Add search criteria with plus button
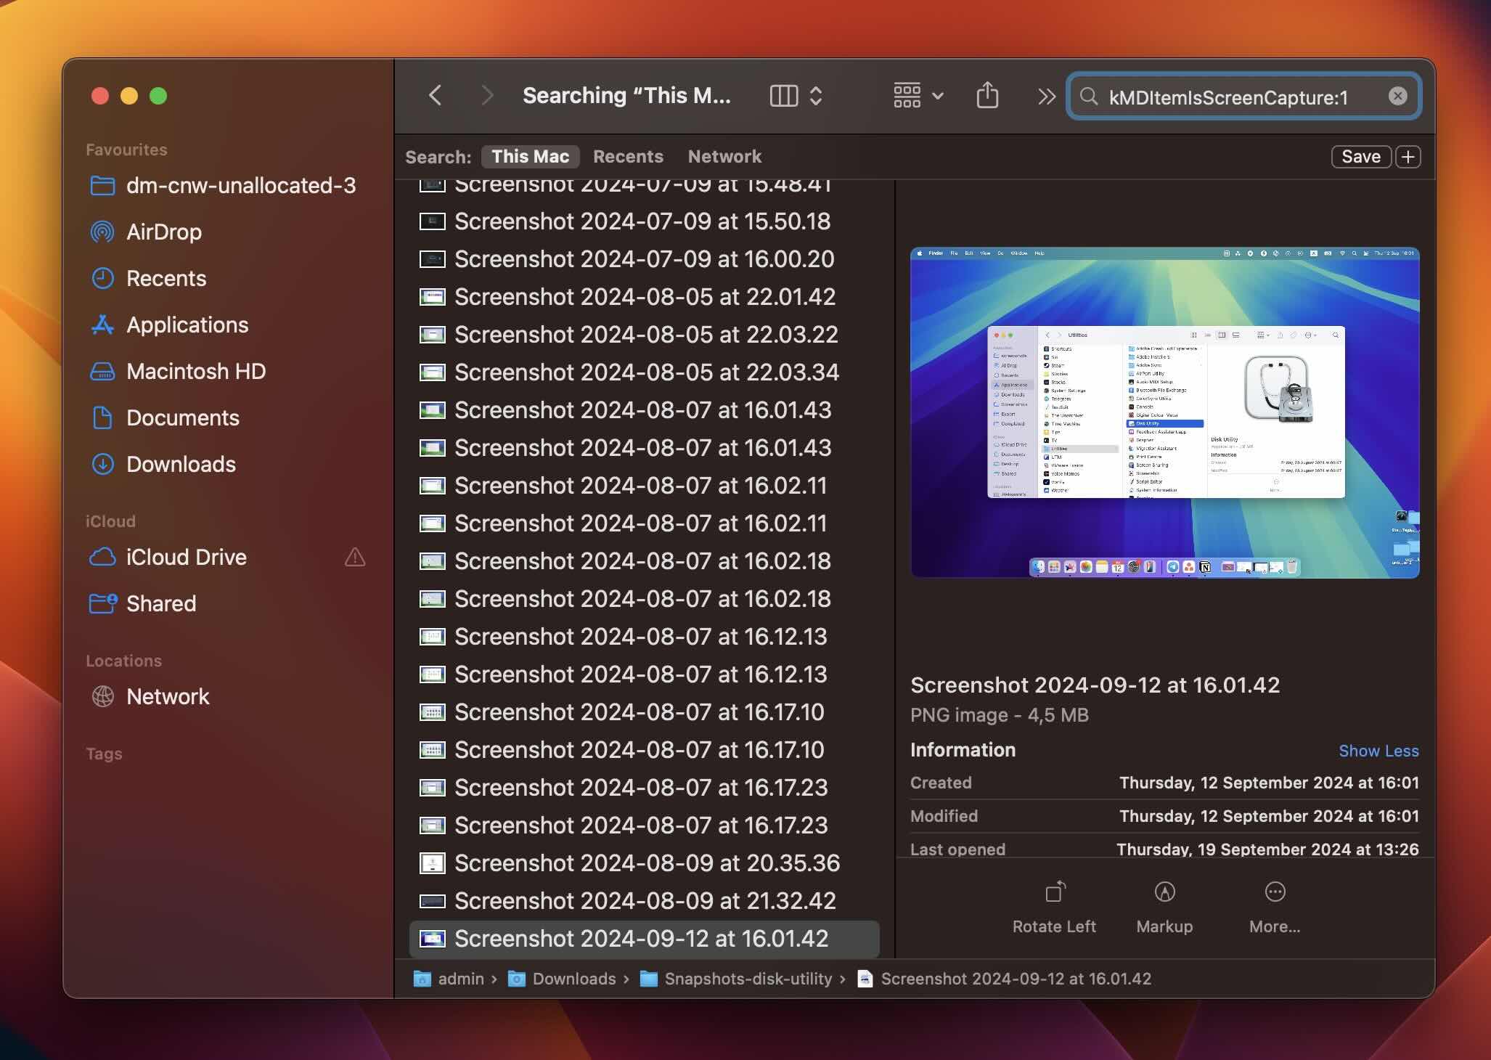Image resolution: width=1491 pixels, height=1060 pixels. (x=1408, y=157)
